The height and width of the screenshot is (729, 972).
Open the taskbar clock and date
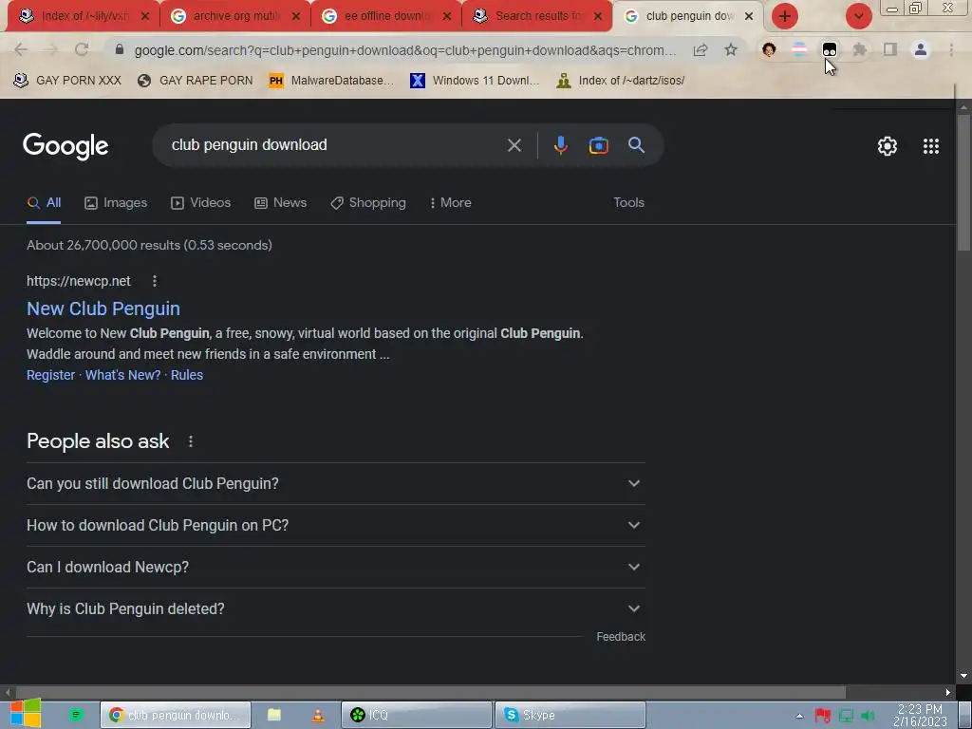(x=920, y=716)
